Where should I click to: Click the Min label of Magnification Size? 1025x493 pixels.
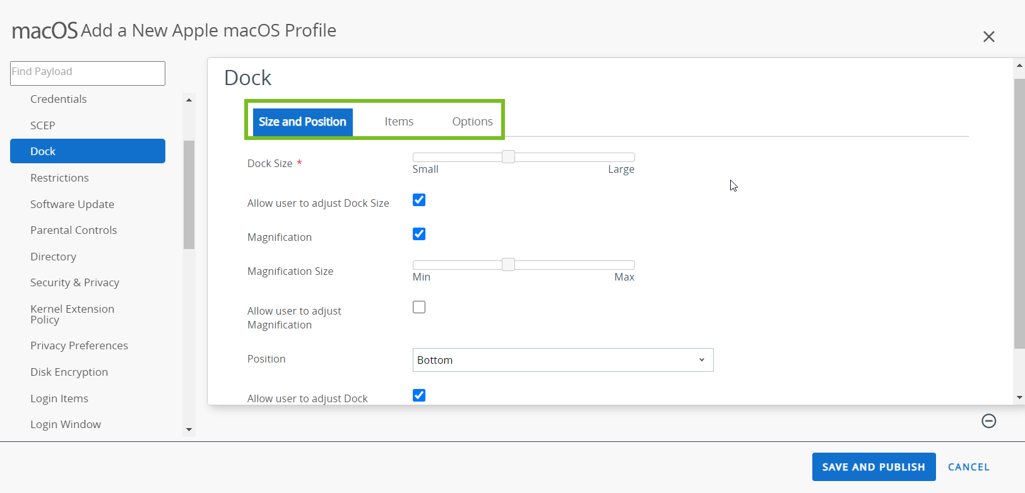(422, 277)
